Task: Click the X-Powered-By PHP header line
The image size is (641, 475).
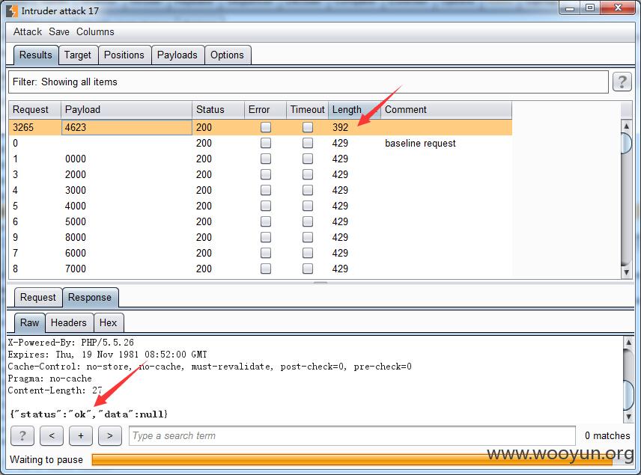Action: [x=70, y=343]
